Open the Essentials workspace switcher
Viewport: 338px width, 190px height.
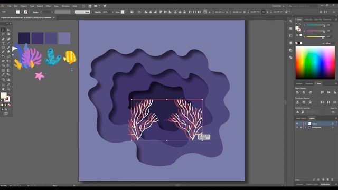278,6
